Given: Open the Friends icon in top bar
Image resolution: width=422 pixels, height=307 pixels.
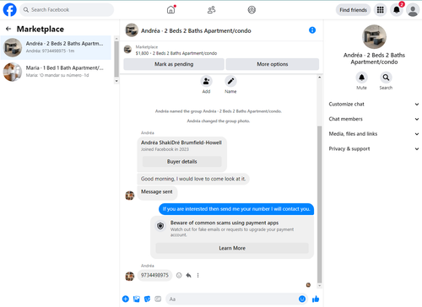Looking at the screenshot, I should click(x=211, y=10).
